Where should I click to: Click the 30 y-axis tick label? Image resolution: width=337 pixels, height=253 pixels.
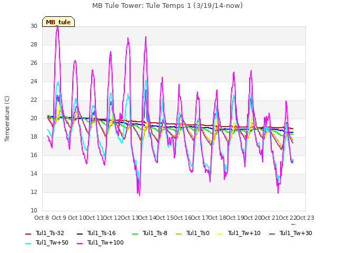[x=34, y=26]
